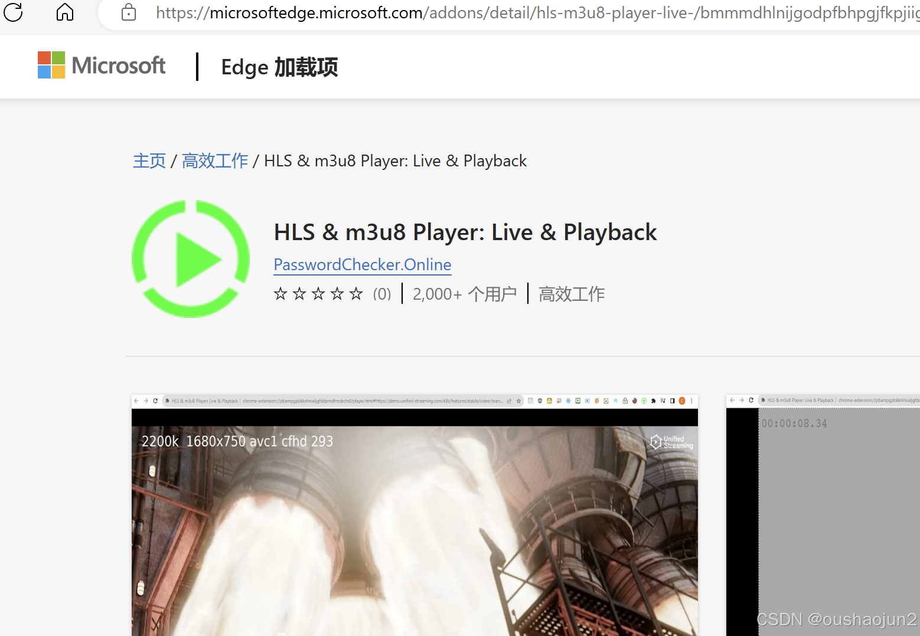
Task: Open PasswordChecker.Online publisher link
Action: click(x=363, y=264)
